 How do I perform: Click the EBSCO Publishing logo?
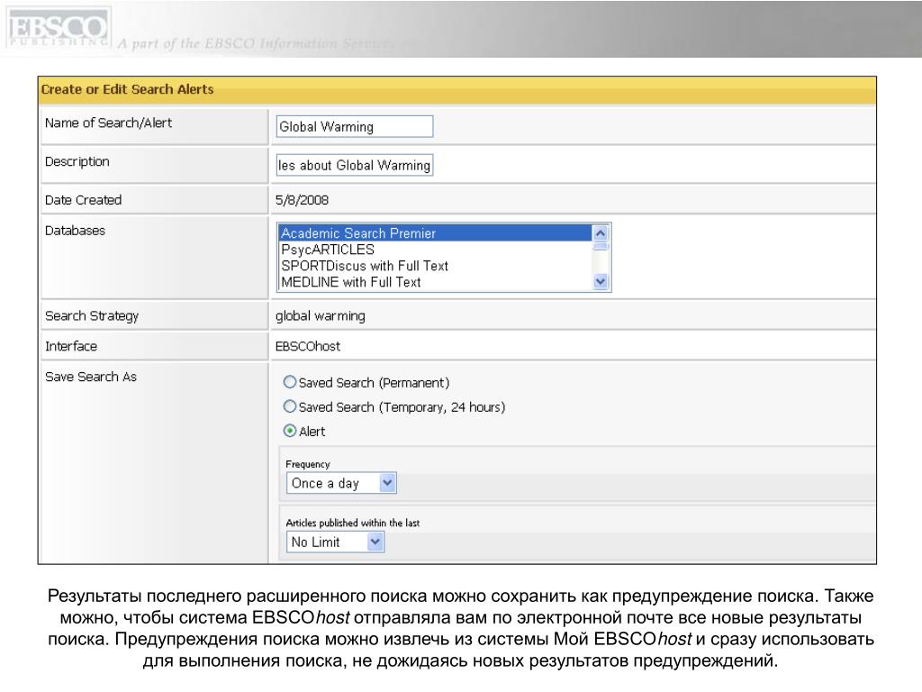(59, 31)
